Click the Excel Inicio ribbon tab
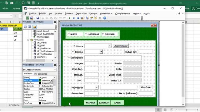 [x=5, y=8]
